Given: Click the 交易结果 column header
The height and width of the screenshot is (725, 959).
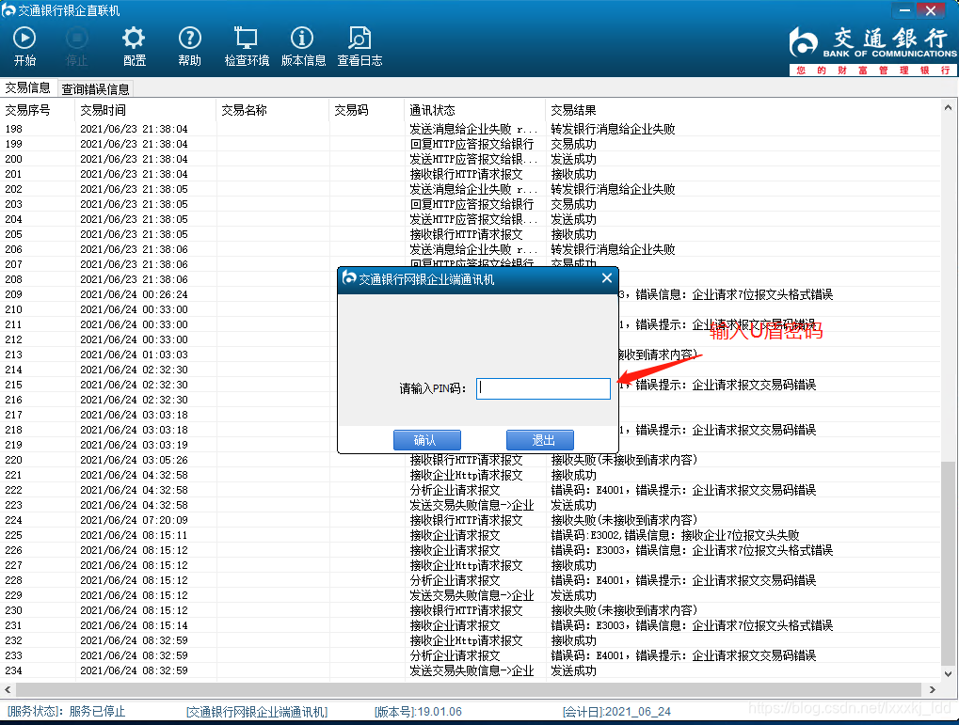Looking at the screenshot, I should (743, 110).
